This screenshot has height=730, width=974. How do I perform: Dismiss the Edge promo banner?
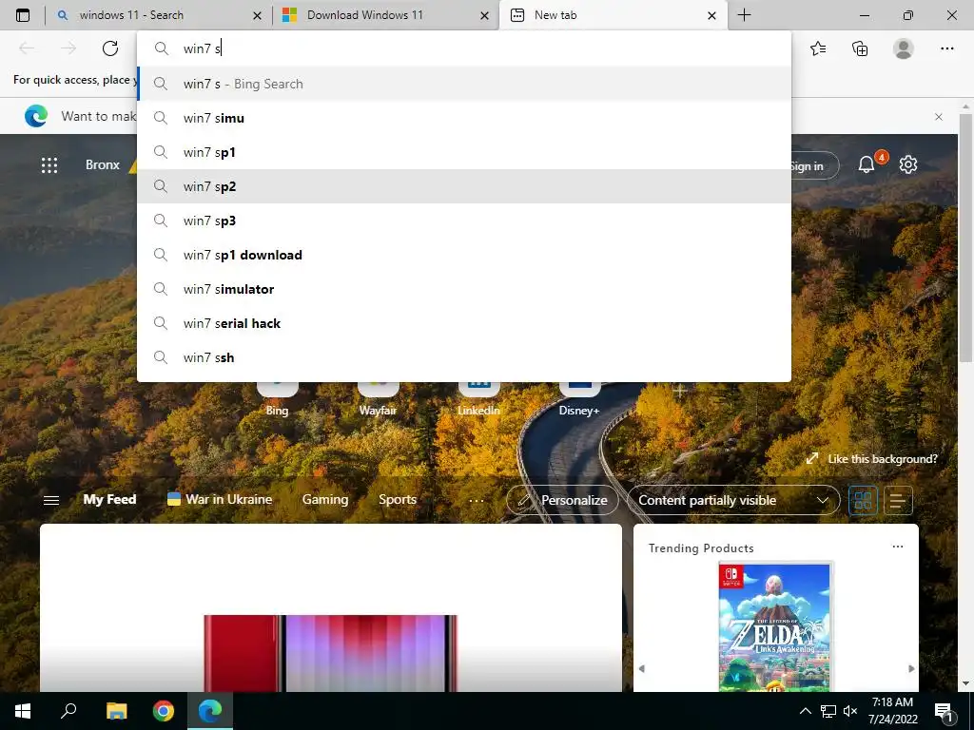coord(939,117)
